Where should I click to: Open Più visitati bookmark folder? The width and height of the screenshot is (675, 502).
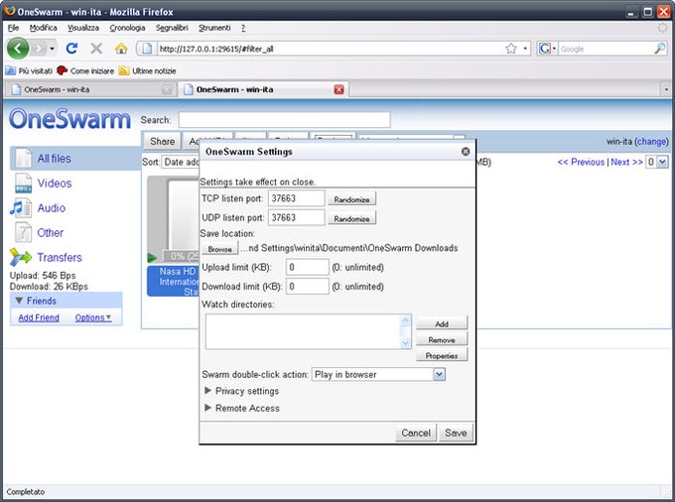pos(29,70)
